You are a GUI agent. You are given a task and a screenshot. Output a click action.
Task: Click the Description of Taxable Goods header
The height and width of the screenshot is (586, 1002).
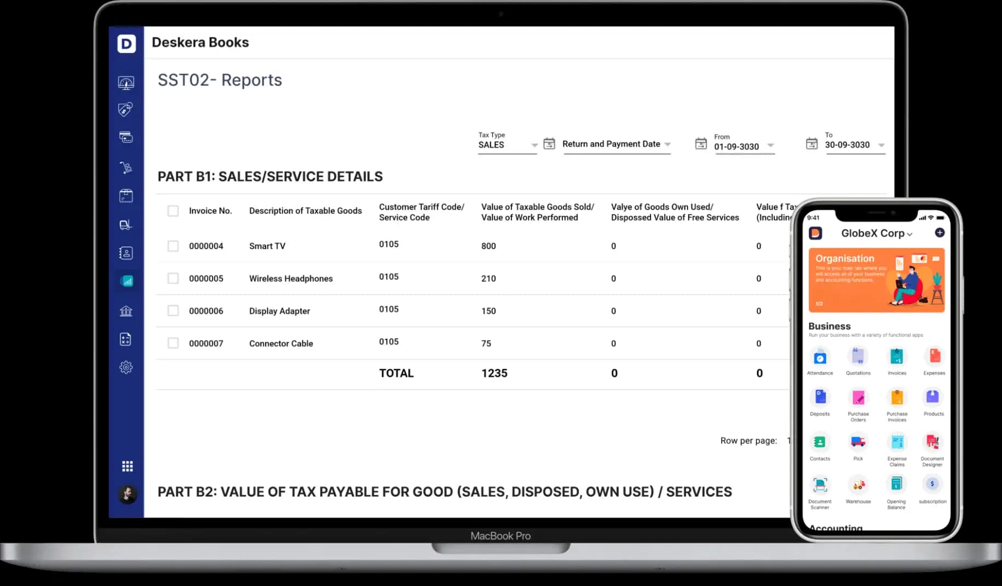[x=306, y=211]
